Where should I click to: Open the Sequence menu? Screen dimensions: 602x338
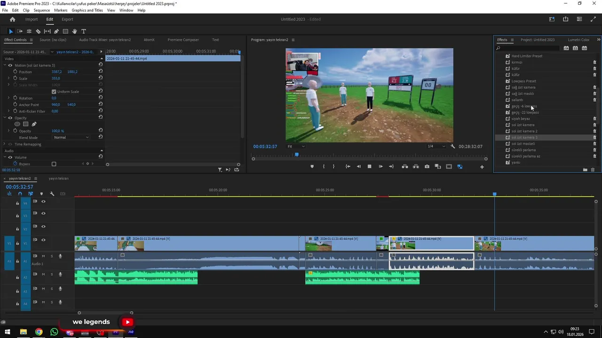(42, 10)
